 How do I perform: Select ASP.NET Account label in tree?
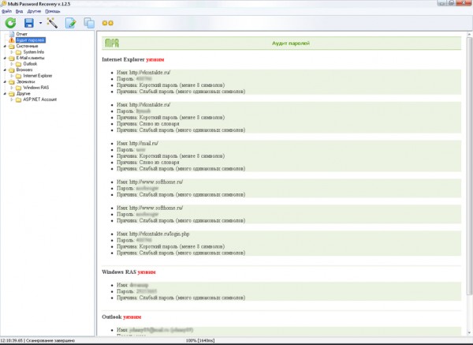tap(40, 99)
